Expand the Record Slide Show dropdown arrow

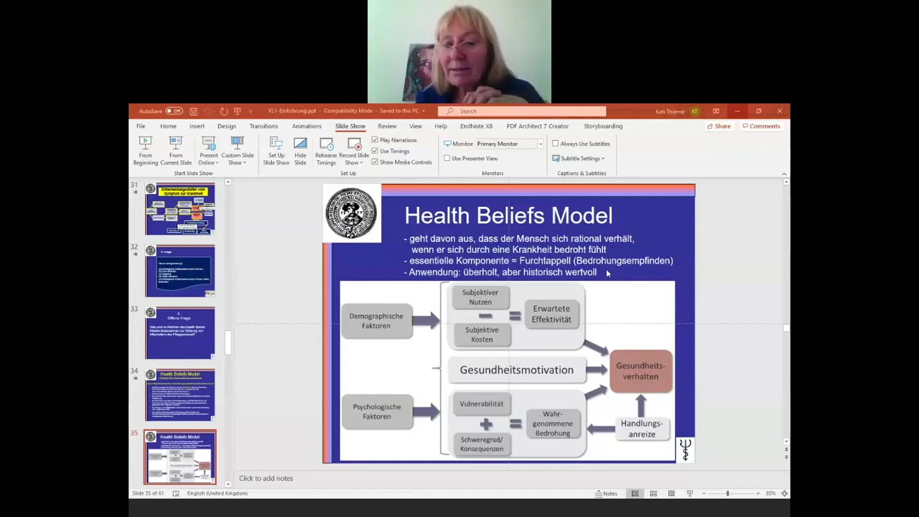coord(360,163)
